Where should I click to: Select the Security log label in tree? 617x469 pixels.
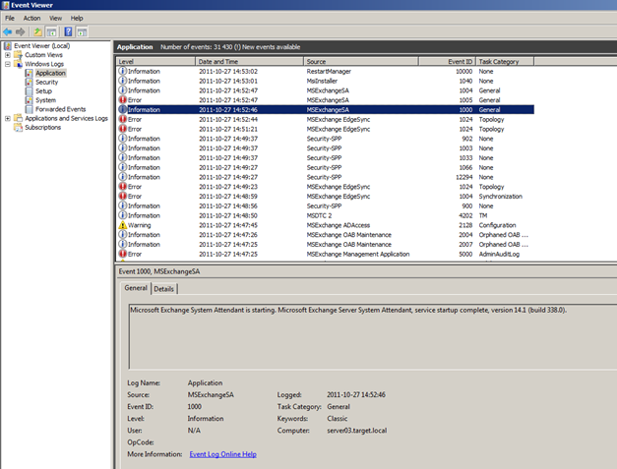[x=47, y=83]
